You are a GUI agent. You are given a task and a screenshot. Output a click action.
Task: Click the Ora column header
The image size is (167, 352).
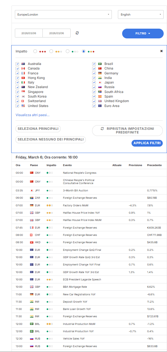pos(18,165)
